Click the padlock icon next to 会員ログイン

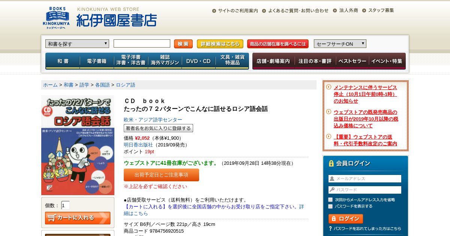[331, 163]
